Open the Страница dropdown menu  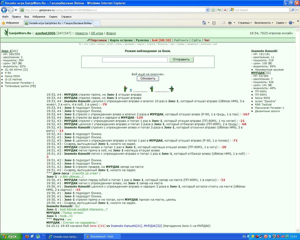245,23
